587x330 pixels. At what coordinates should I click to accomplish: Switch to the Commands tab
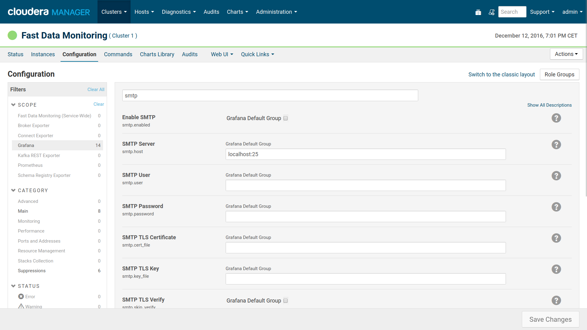coord(118,54)
